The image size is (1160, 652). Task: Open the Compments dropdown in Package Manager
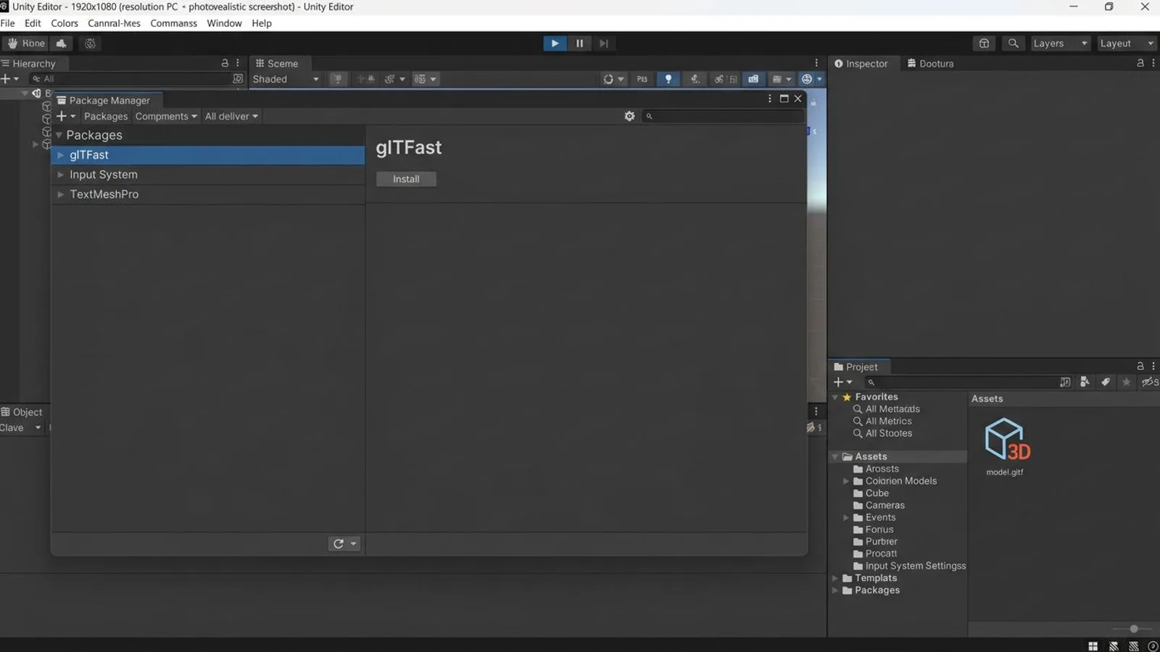166,116
